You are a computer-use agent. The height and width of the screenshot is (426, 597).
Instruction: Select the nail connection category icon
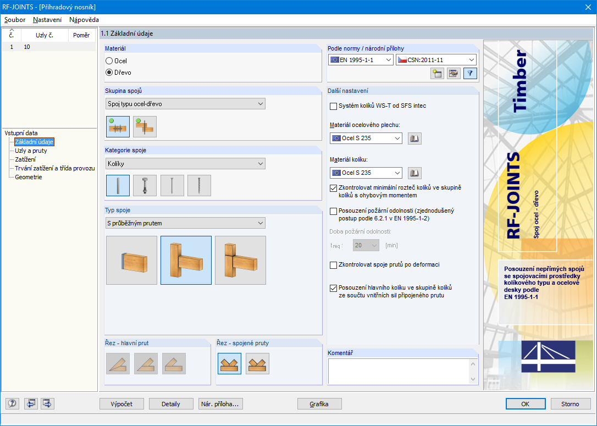click(x=172, y=185)
